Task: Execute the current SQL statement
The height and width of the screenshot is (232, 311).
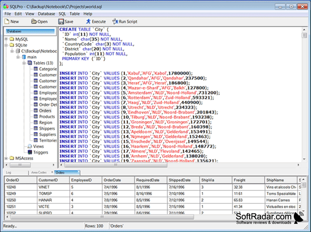Action: 96,21
